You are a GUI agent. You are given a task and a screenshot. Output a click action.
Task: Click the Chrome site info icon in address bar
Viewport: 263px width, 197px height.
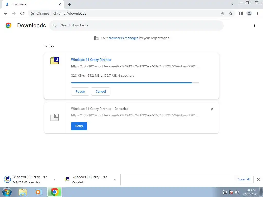[x=32, y=13]
